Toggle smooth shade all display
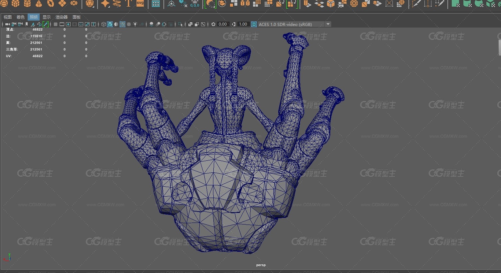The width and height of the screenshot is (501, 273). [110, 24]
